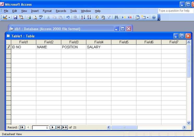Open the File menu
Screen dimensions: 194x137
point(6,11)
